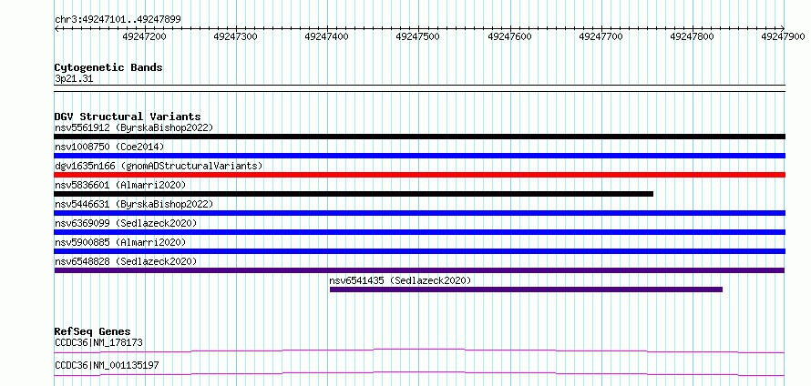Viewport: 811px width, 386px height.
Task: Open the nsv6369099 (Sedlazeck2020) label
Action: (x=126, y=223)
